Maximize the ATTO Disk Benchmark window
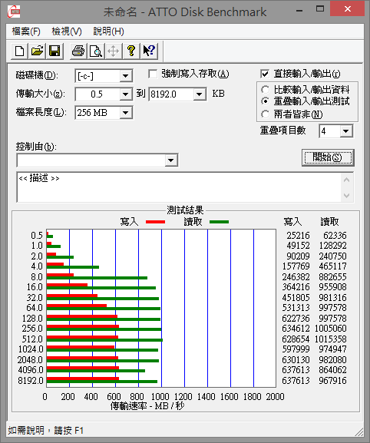The height and width of the screenshot is (443, 370). pyautogui.click(x=320, y=9)
